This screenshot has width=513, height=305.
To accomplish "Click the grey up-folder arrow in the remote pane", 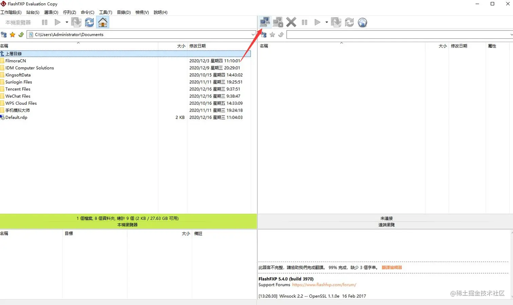I will 281,35.
